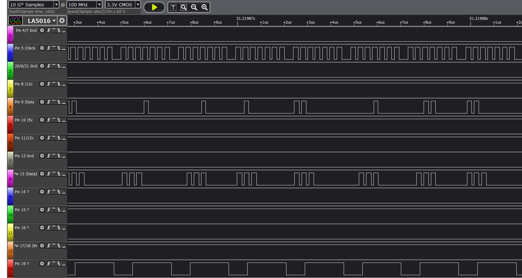Set falling edge trigger on Pin 8 12v
This screenshot has width=522, height=278.
tap(59, 84)
